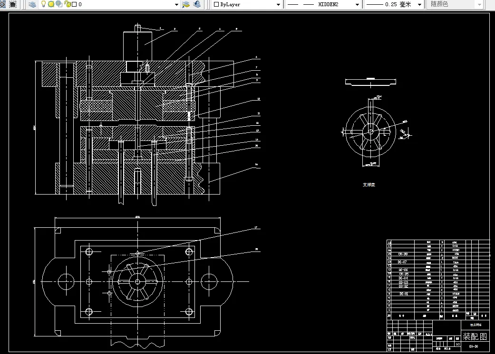Open the ByLayer color dropdown
495x354 pixels.
pos(278,4)
